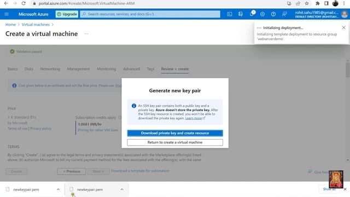Click Show all downloads

coord(329,189)
